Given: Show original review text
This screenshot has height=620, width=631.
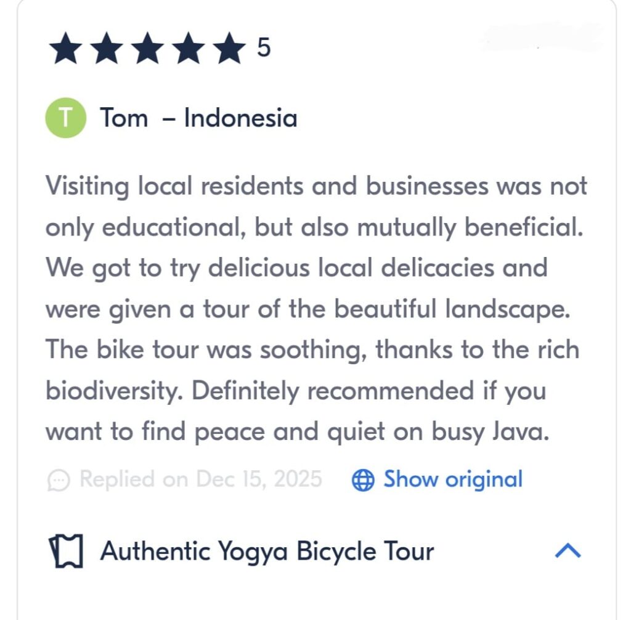Looking at the screenshot, I should [x=452, y=479].
